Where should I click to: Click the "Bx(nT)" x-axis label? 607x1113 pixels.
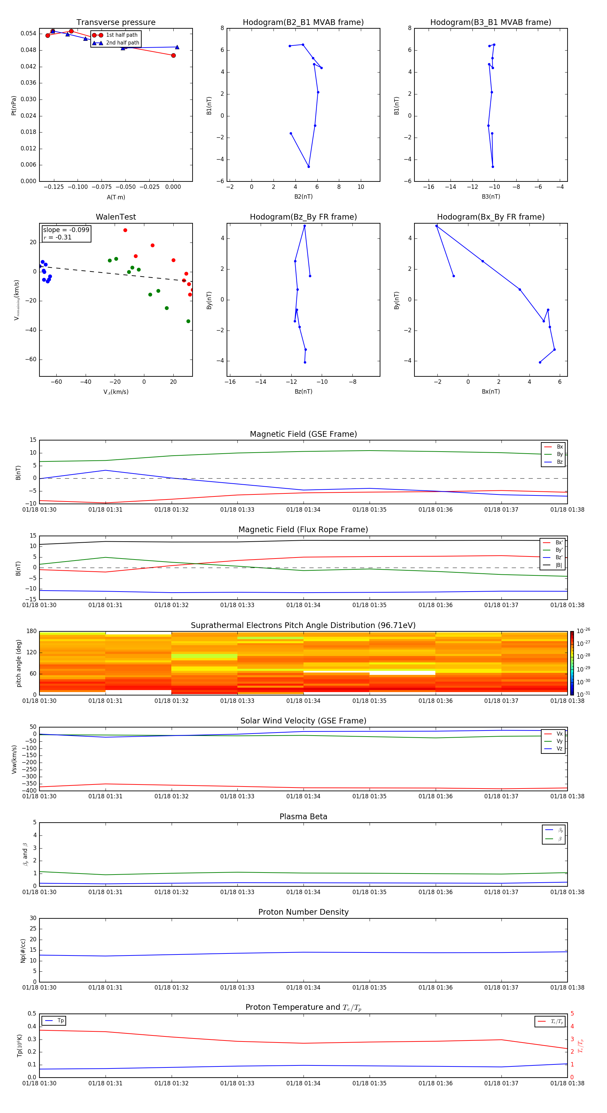coord(491,392)
